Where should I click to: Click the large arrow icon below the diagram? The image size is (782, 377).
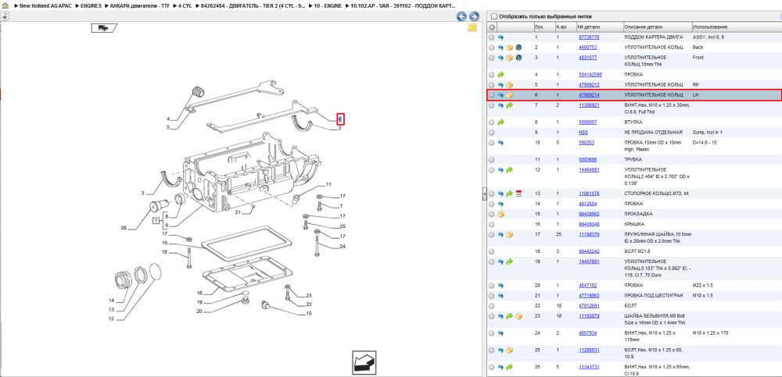[x=364, y=362]
